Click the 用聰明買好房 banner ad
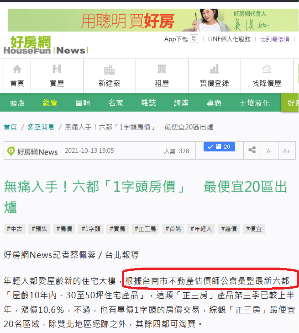299x333 pixels. [x=153, y=20]
